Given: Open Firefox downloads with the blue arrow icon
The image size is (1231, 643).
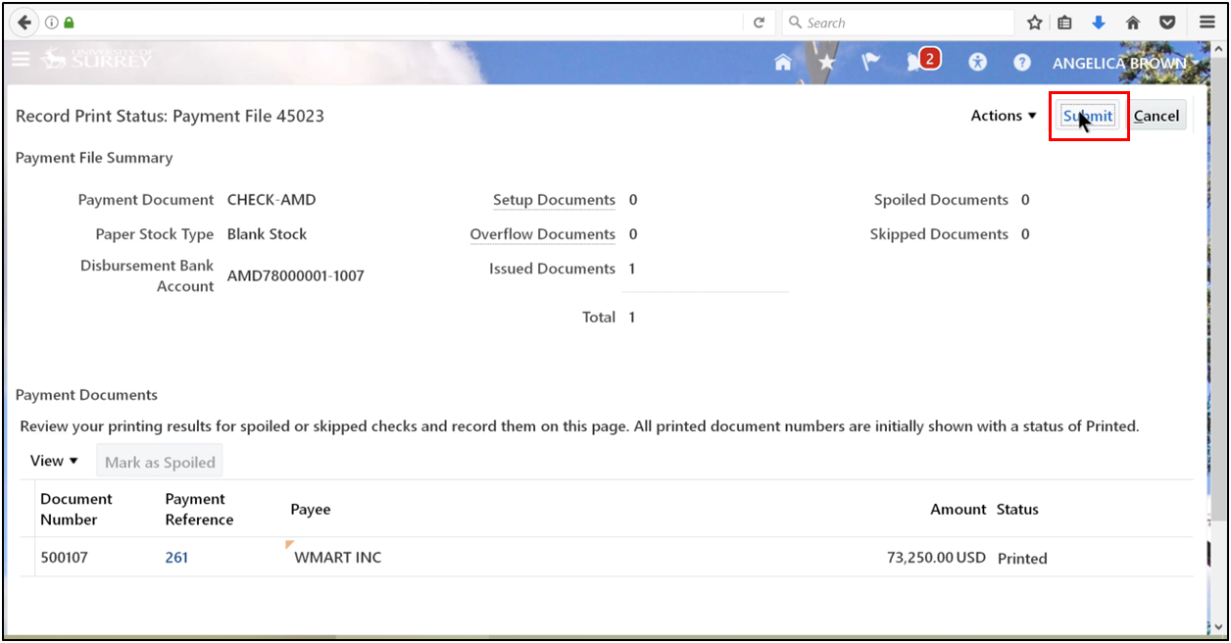Looking at the screenshot, I should 1098,22.
